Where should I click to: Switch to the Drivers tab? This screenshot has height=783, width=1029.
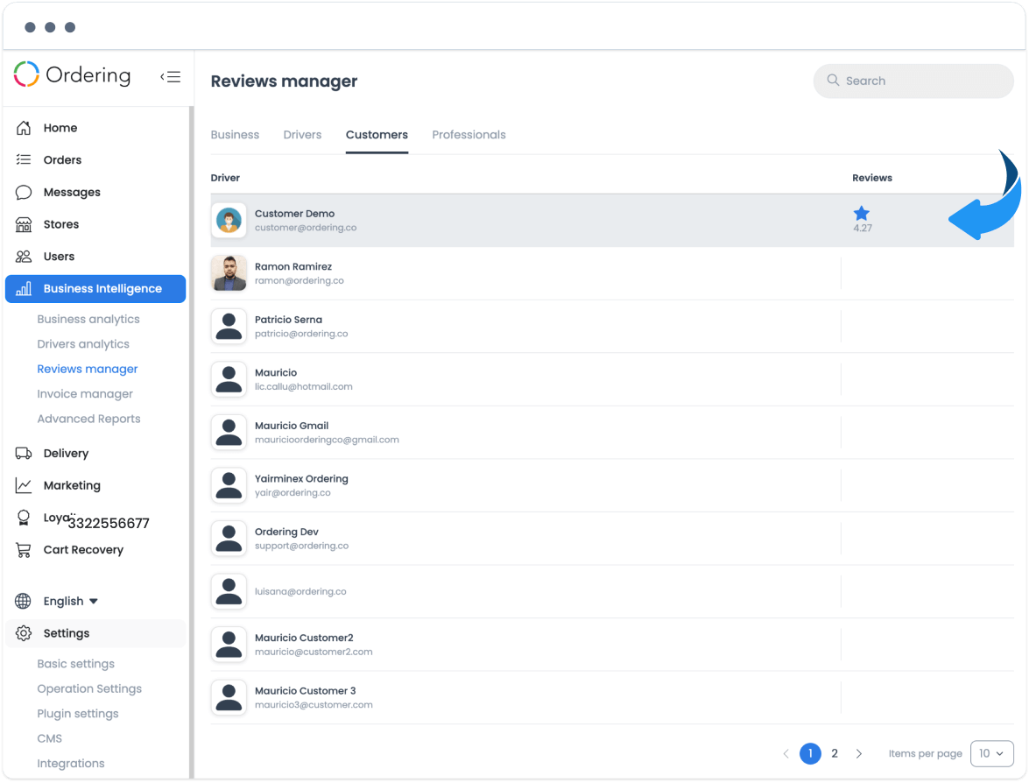tap(302, 135)
